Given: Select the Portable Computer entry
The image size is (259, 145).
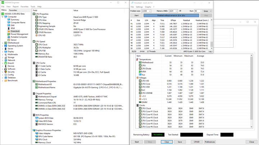Looking at the screenshot, I should [x=19, y=37].
